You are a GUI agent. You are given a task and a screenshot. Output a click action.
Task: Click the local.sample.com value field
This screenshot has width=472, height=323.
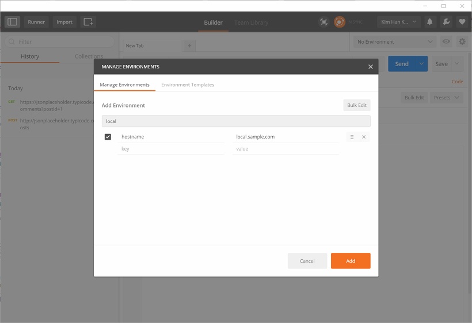(x=286, y=137)
